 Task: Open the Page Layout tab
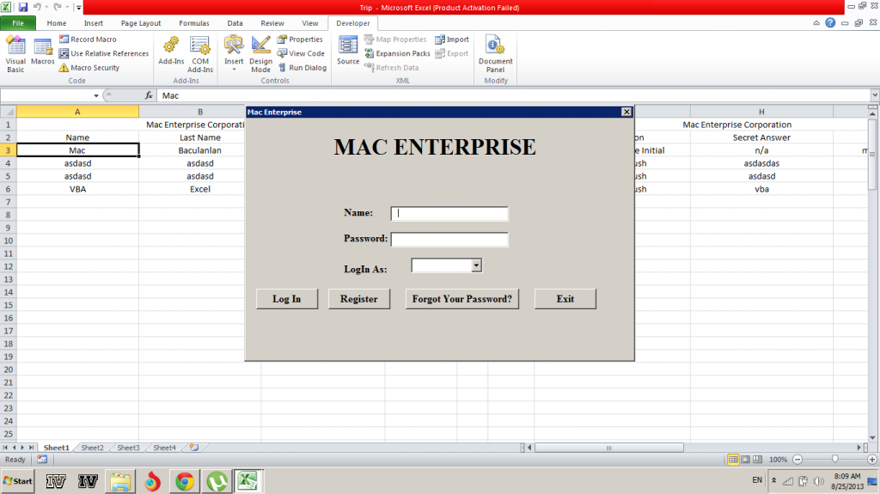click(141, 23)
